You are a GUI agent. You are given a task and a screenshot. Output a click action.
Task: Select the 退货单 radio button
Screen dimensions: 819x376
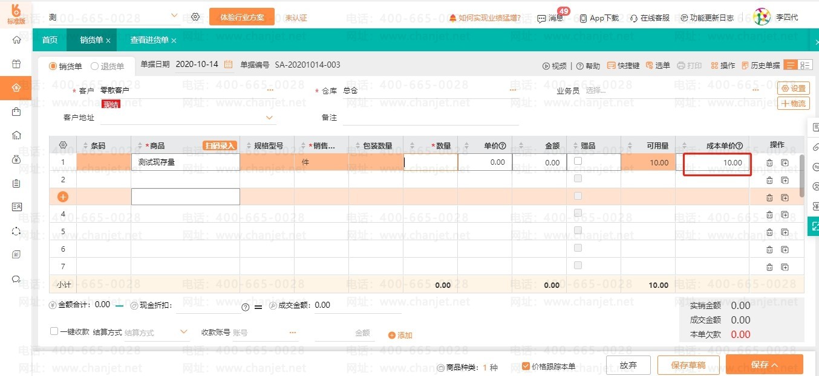coord(95,66)
